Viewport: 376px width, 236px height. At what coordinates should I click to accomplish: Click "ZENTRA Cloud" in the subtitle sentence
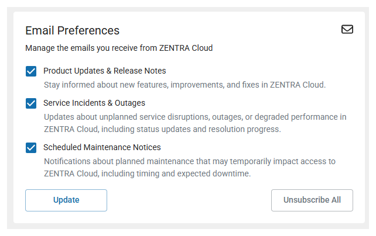(x=186, y=48)
